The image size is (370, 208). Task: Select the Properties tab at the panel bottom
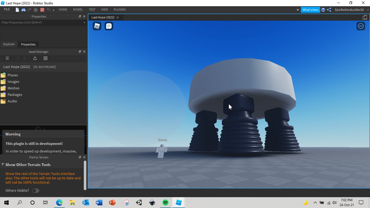coord(28,44)
